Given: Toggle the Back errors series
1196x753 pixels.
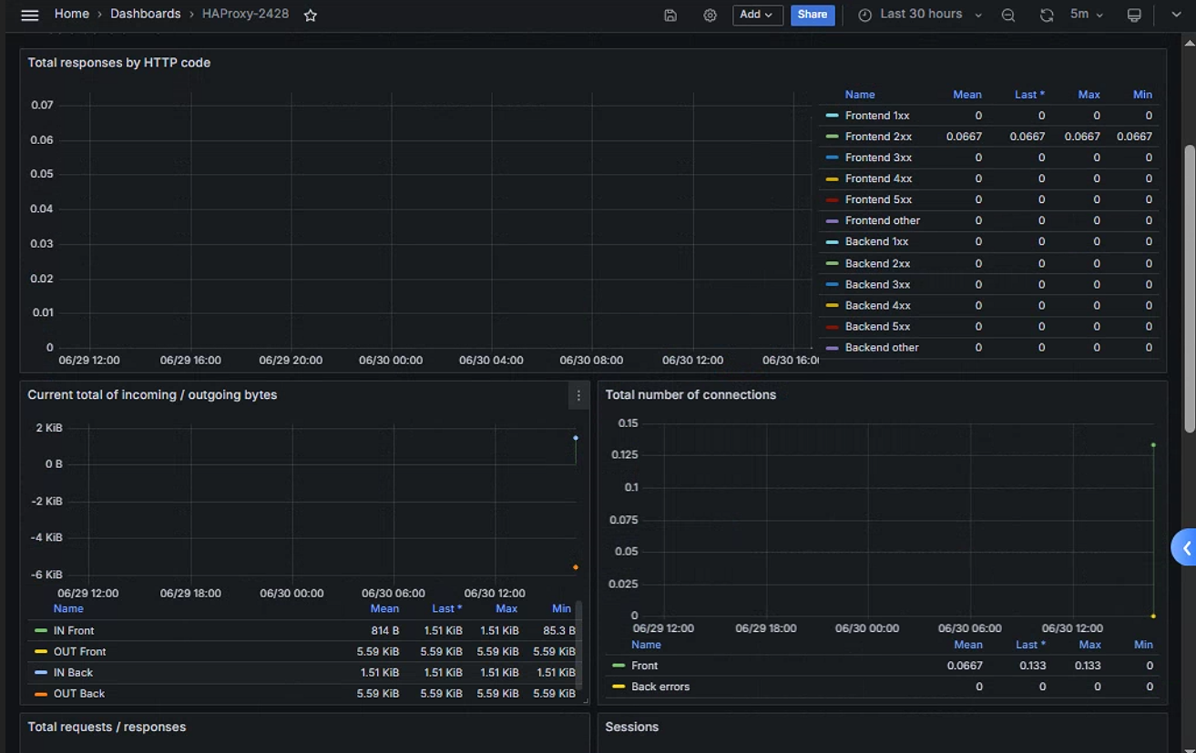Looking at the screenshot, I should 660,687.
